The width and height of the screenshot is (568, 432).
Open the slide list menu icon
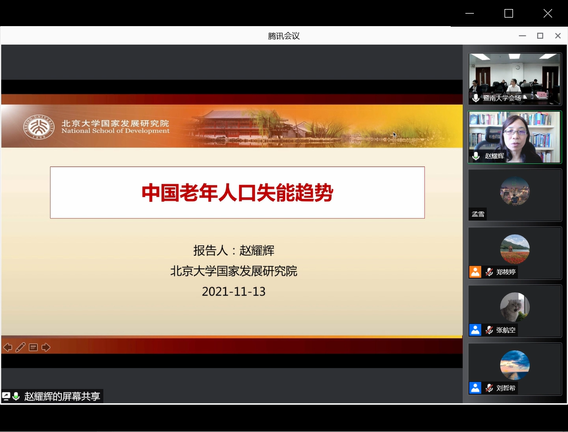[x=33, y=347]
